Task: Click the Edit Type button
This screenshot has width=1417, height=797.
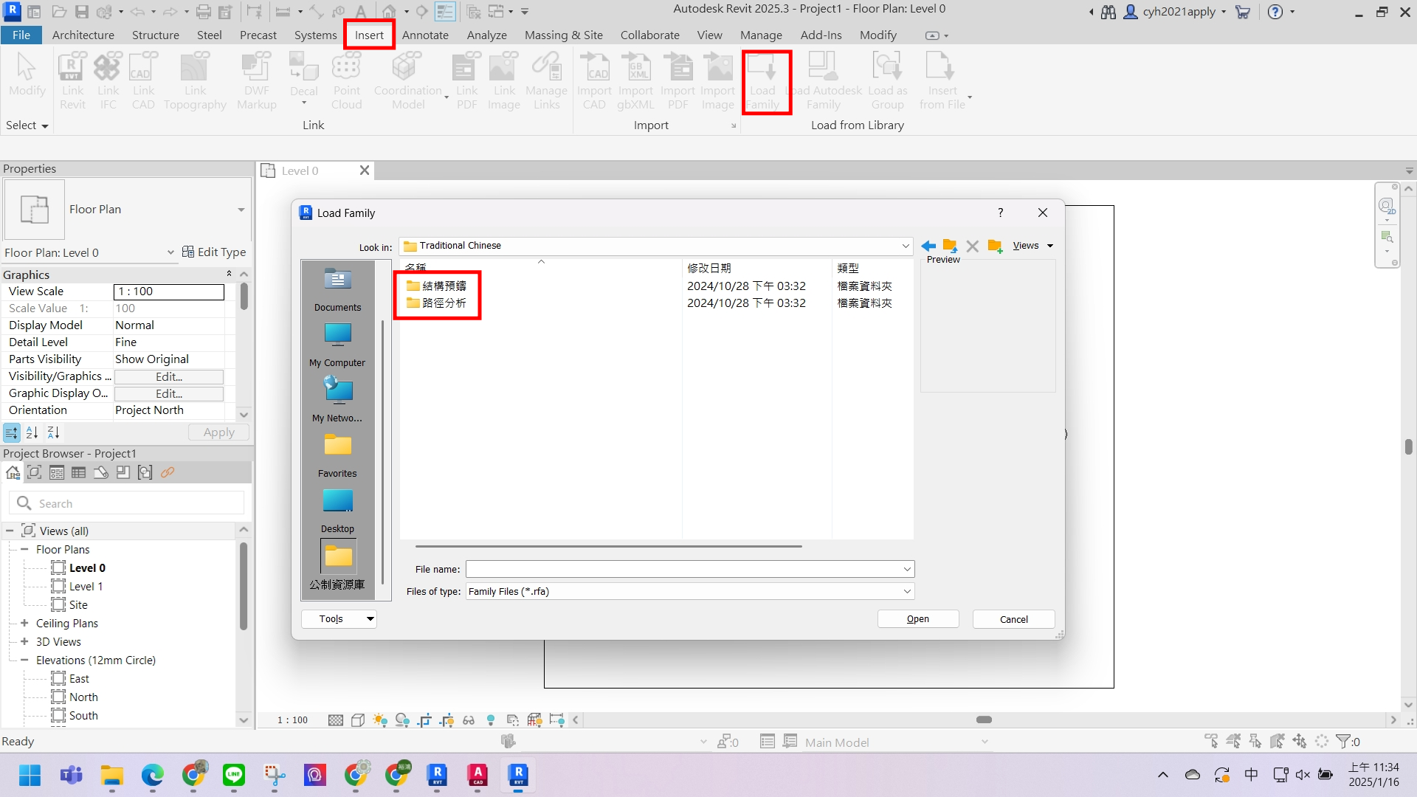Action: [214, 252]
